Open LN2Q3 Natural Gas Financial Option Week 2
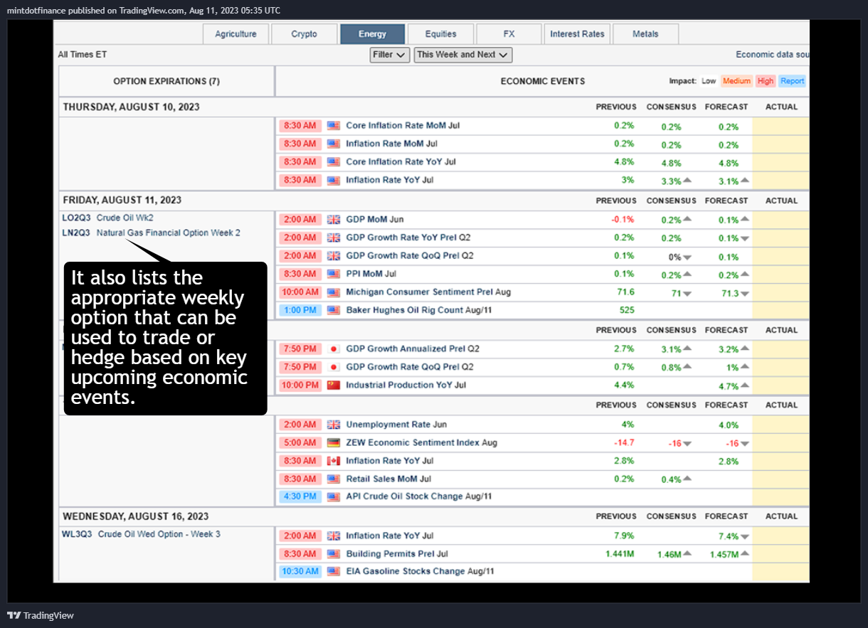The image size is (868, 628). (151, 233)
